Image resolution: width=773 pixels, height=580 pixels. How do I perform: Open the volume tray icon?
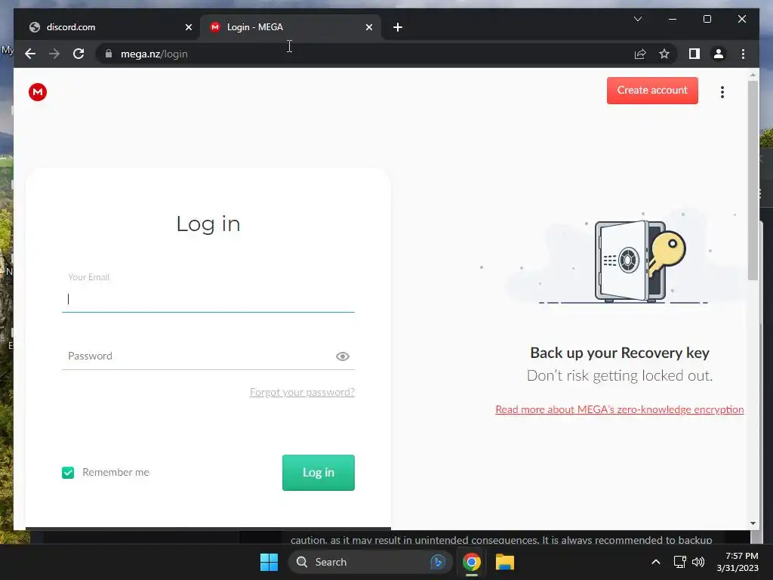coord(698,562)
